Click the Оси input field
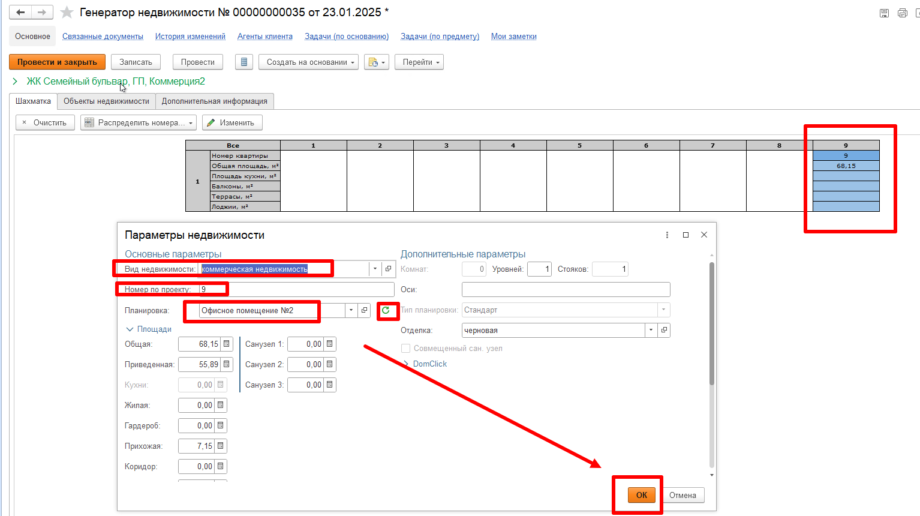The width and height of the screenshot is (920, 516). pos(565,290)
